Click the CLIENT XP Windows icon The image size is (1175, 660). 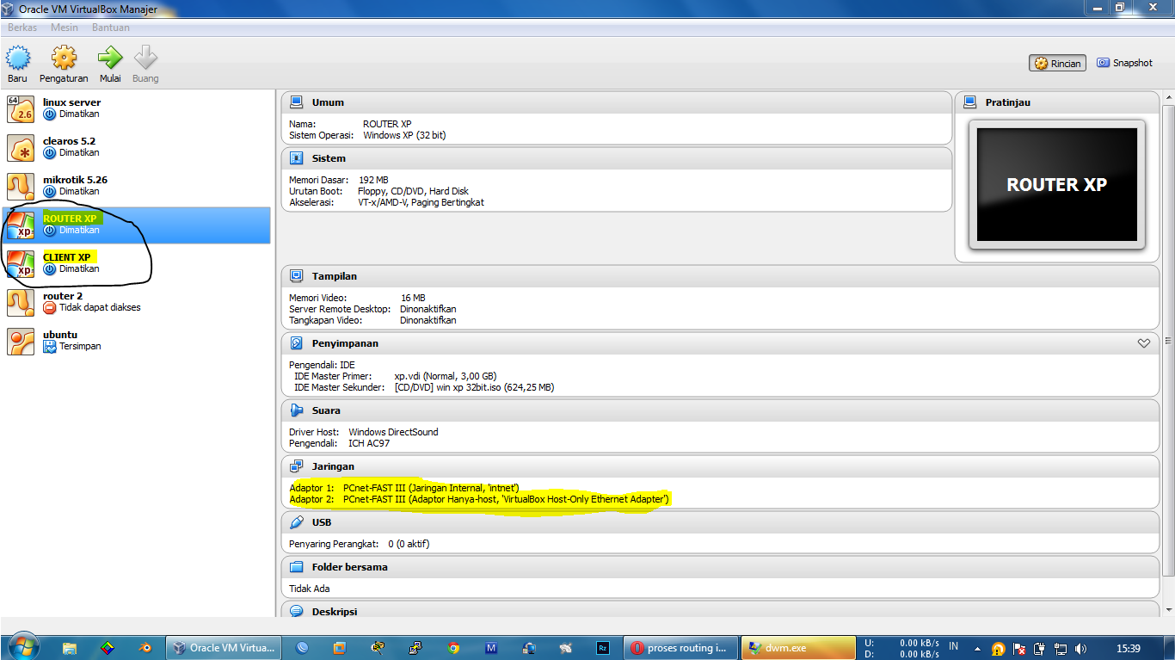(21, 264)
